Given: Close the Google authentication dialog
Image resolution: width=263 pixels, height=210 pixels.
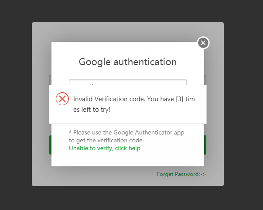Looking at the screenshot, I should [x=203, y=43].
